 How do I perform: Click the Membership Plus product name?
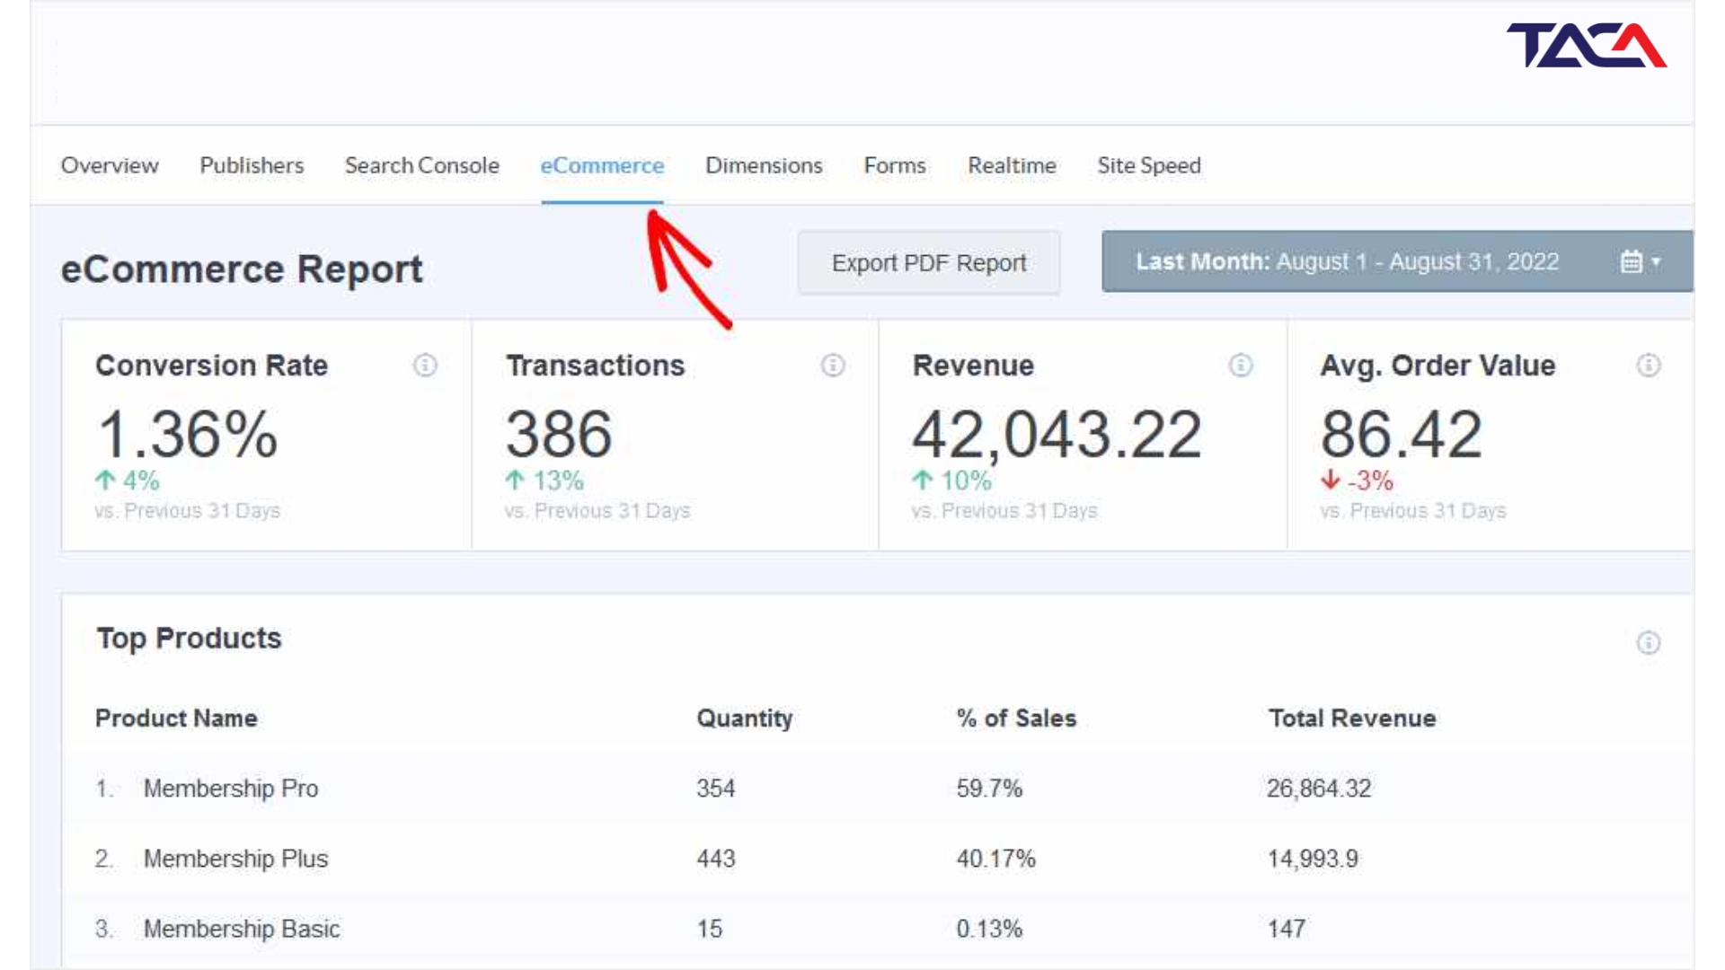point(235,859)
